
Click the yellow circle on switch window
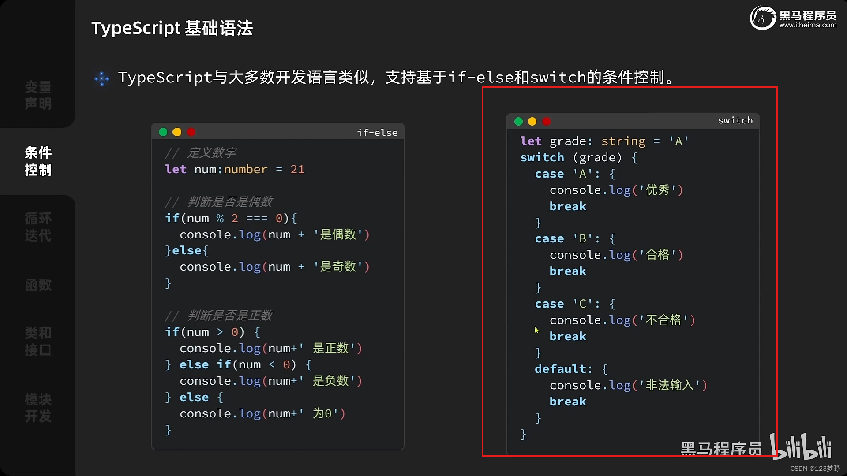point(532,121)
